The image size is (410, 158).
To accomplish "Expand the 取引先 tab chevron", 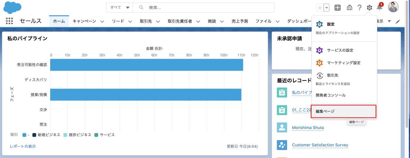I will [x=158, y=21].
